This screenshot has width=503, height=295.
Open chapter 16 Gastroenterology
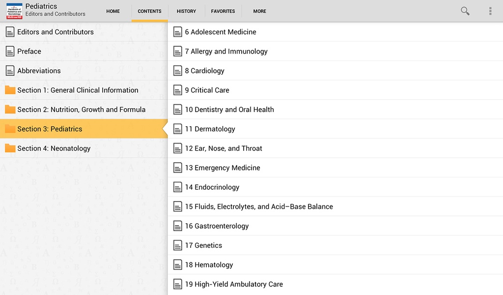[335, 226]
